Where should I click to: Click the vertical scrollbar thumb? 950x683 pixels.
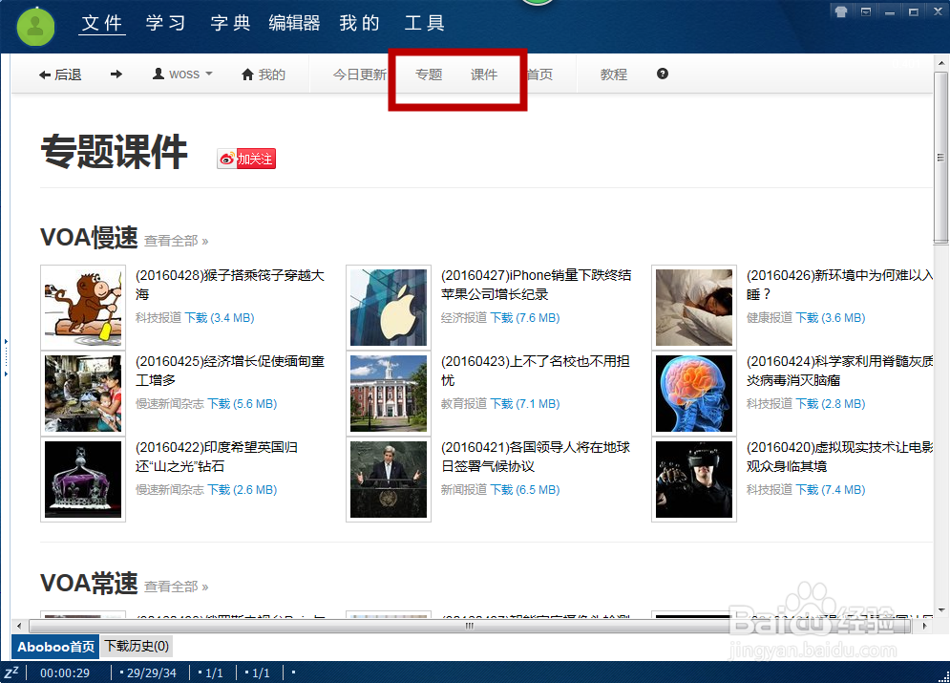coord(940,157)
